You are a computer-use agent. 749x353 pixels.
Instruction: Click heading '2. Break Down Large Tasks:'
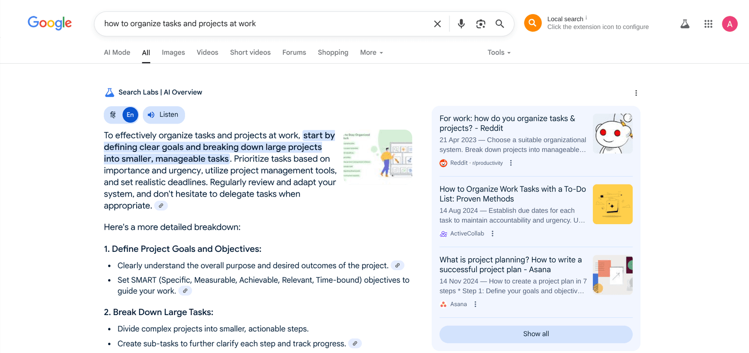tap(159, 312)
